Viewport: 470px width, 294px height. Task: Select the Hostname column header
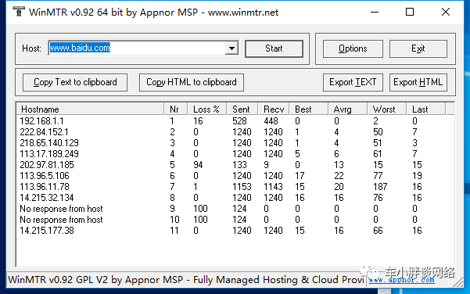[90, 109]
